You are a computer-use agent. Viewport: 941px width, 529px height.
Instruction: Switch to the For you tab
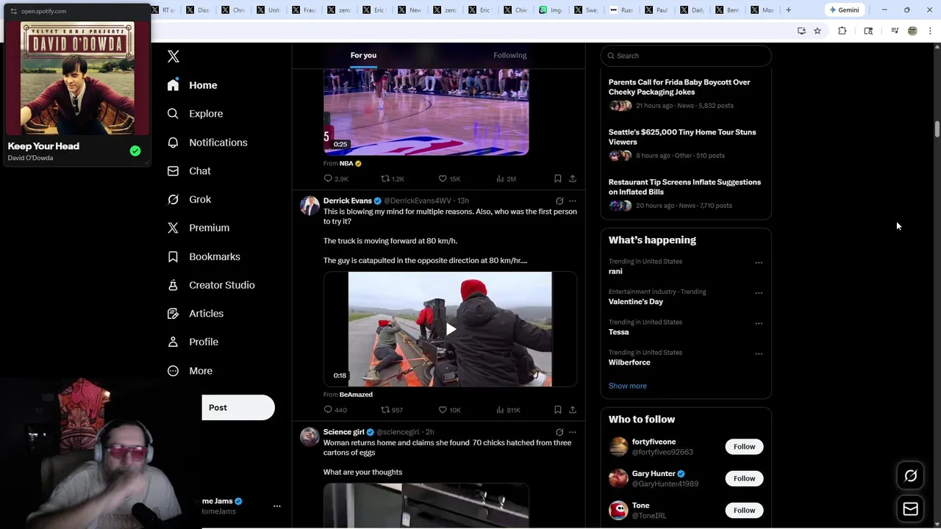pos(363,55)
